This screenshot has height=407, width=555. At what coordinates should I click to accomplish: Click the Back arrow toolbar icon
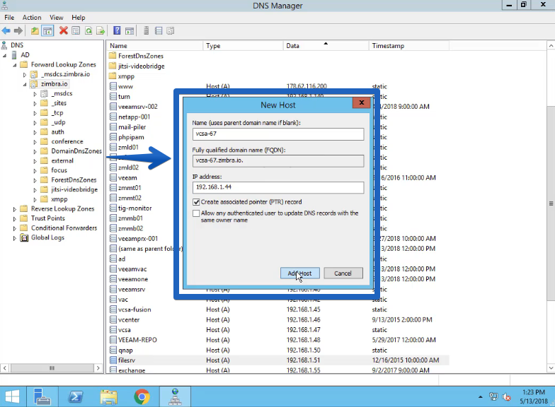coord(6,31)
